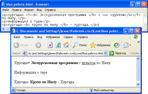Image resolution: width=148 pixels, height=94 pixels.
Task: Close the Блокнот window
Action: pyautogui.click(x=144, y=4)
